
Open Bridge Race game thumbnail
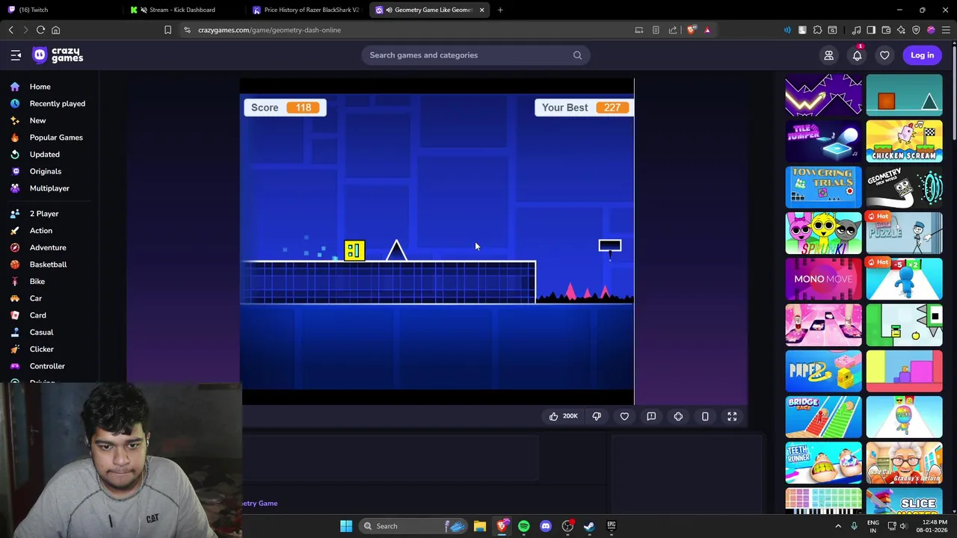pyautogui.click(x=823, y=416)
